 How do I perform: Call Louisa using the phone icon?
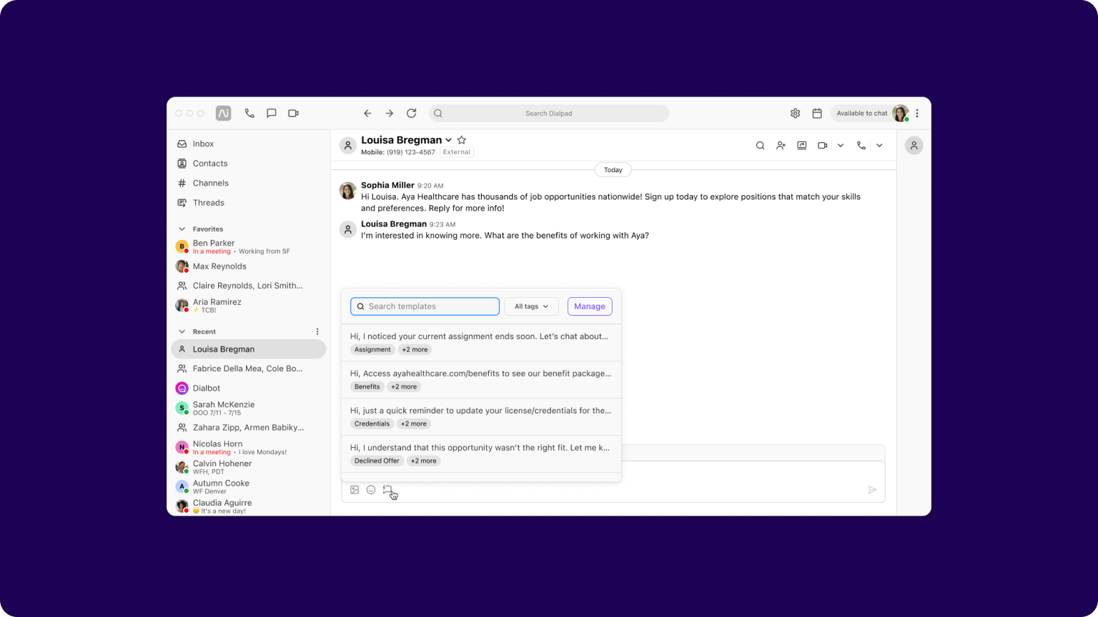pos(861,145)
